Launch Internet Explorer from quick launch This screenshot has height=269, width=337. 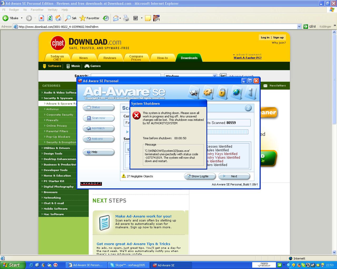31,265
